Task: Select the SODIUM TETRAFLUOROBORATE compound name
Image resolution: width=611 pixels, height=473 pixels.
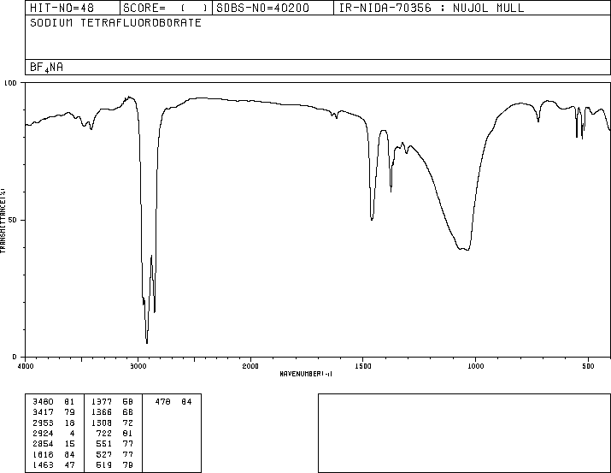Action: coord(115,23)
